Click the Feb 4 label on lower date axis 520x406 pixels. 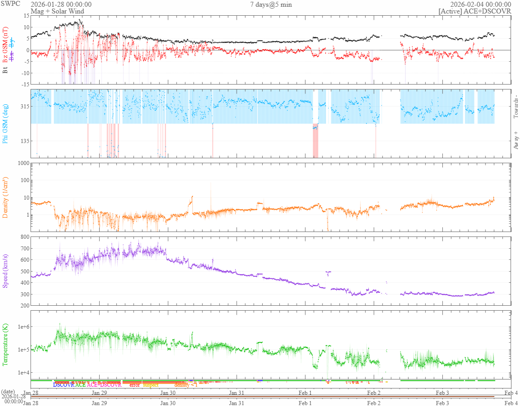pyautogui.click(x=511, y=403)
